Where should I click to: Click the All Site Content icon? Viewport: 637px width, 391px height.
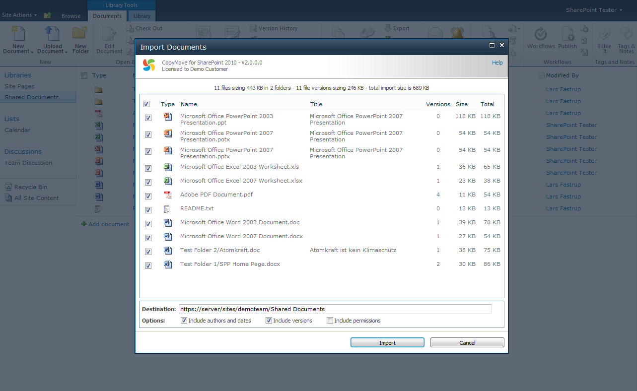click(8, 198)
